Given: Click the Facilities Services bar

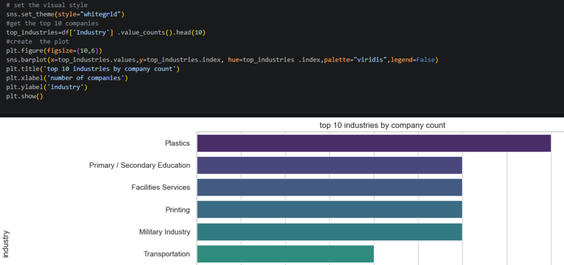Looking at the screenshot, I should [329, 187].
